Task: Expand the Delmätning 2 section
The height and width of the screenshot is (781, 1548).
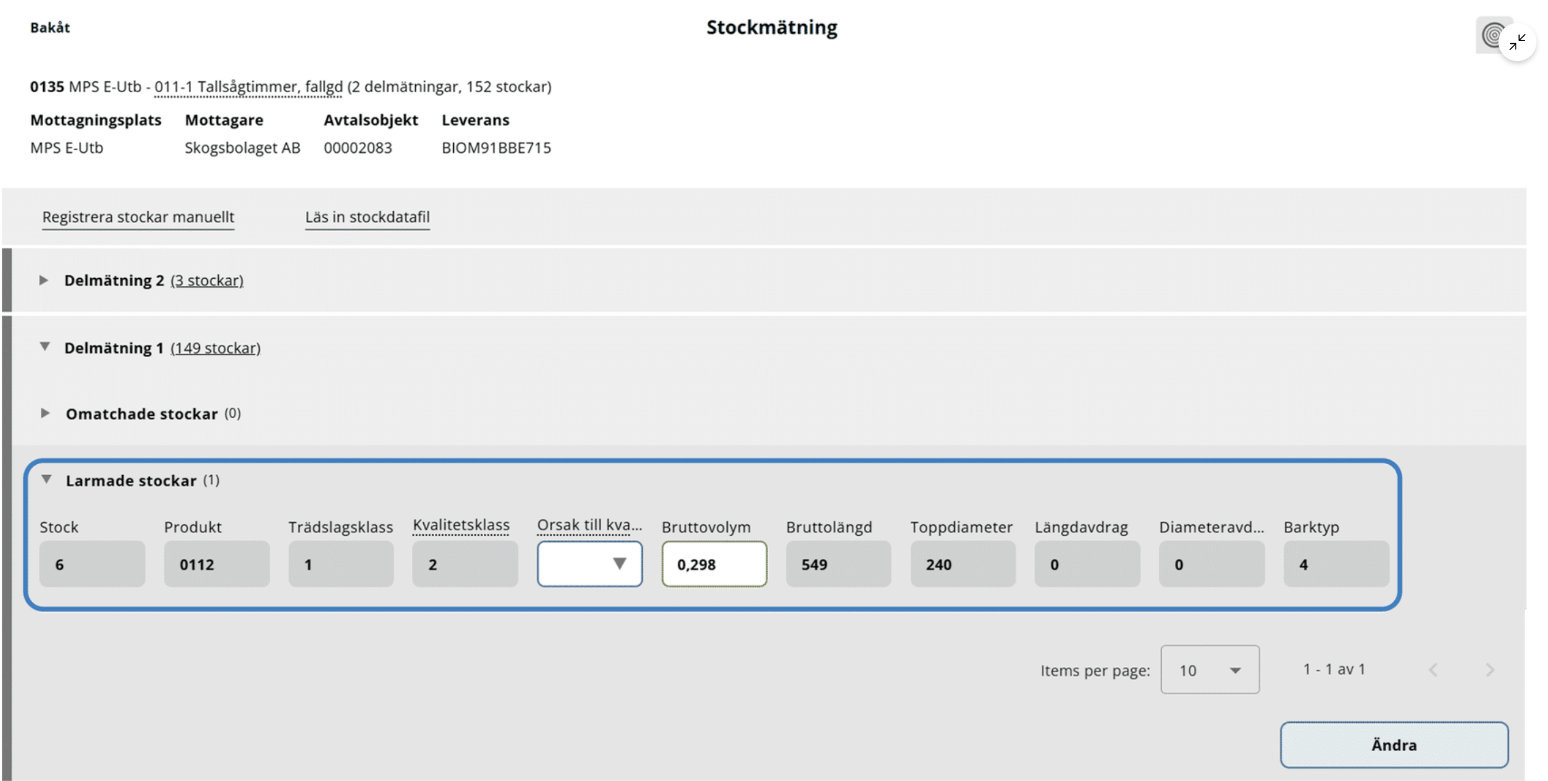Action: [44, 280]
